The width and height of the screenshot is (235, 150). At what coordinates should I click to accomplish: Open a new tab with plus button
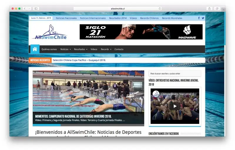[224, 10]
